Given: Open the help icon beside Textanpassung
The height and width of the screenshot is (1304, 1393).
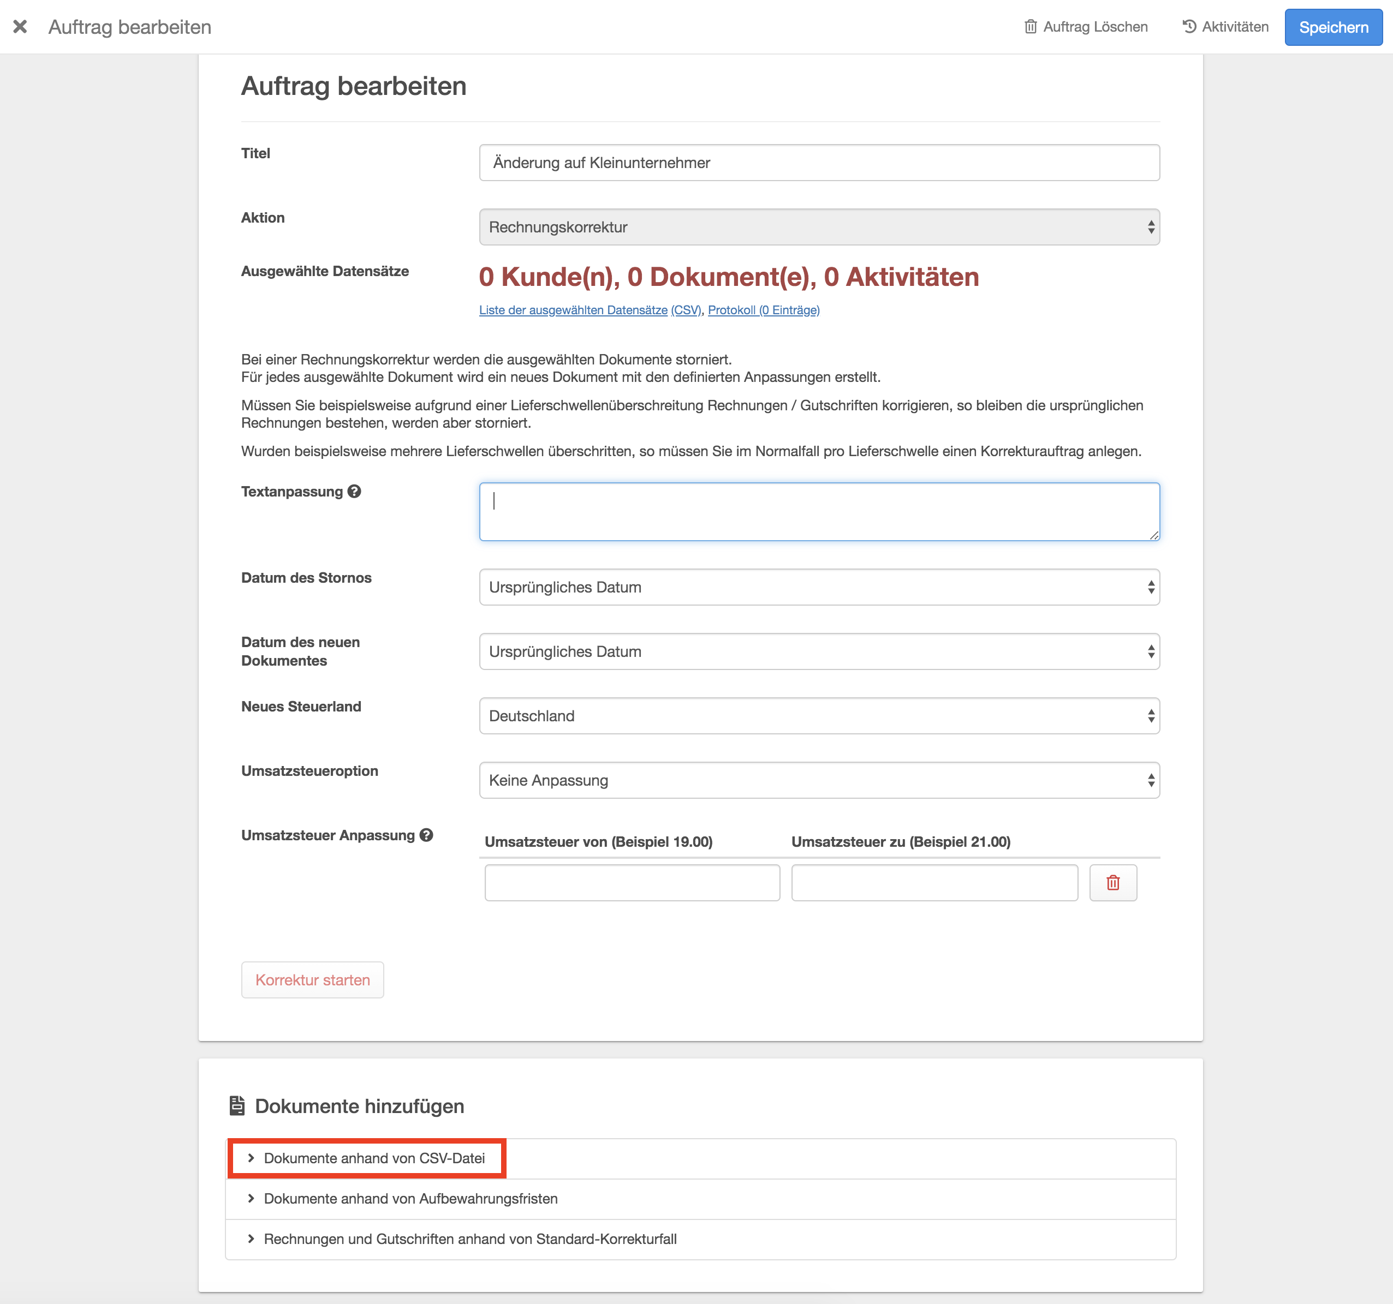Looking at the screenshot, I should pos(355,492).
